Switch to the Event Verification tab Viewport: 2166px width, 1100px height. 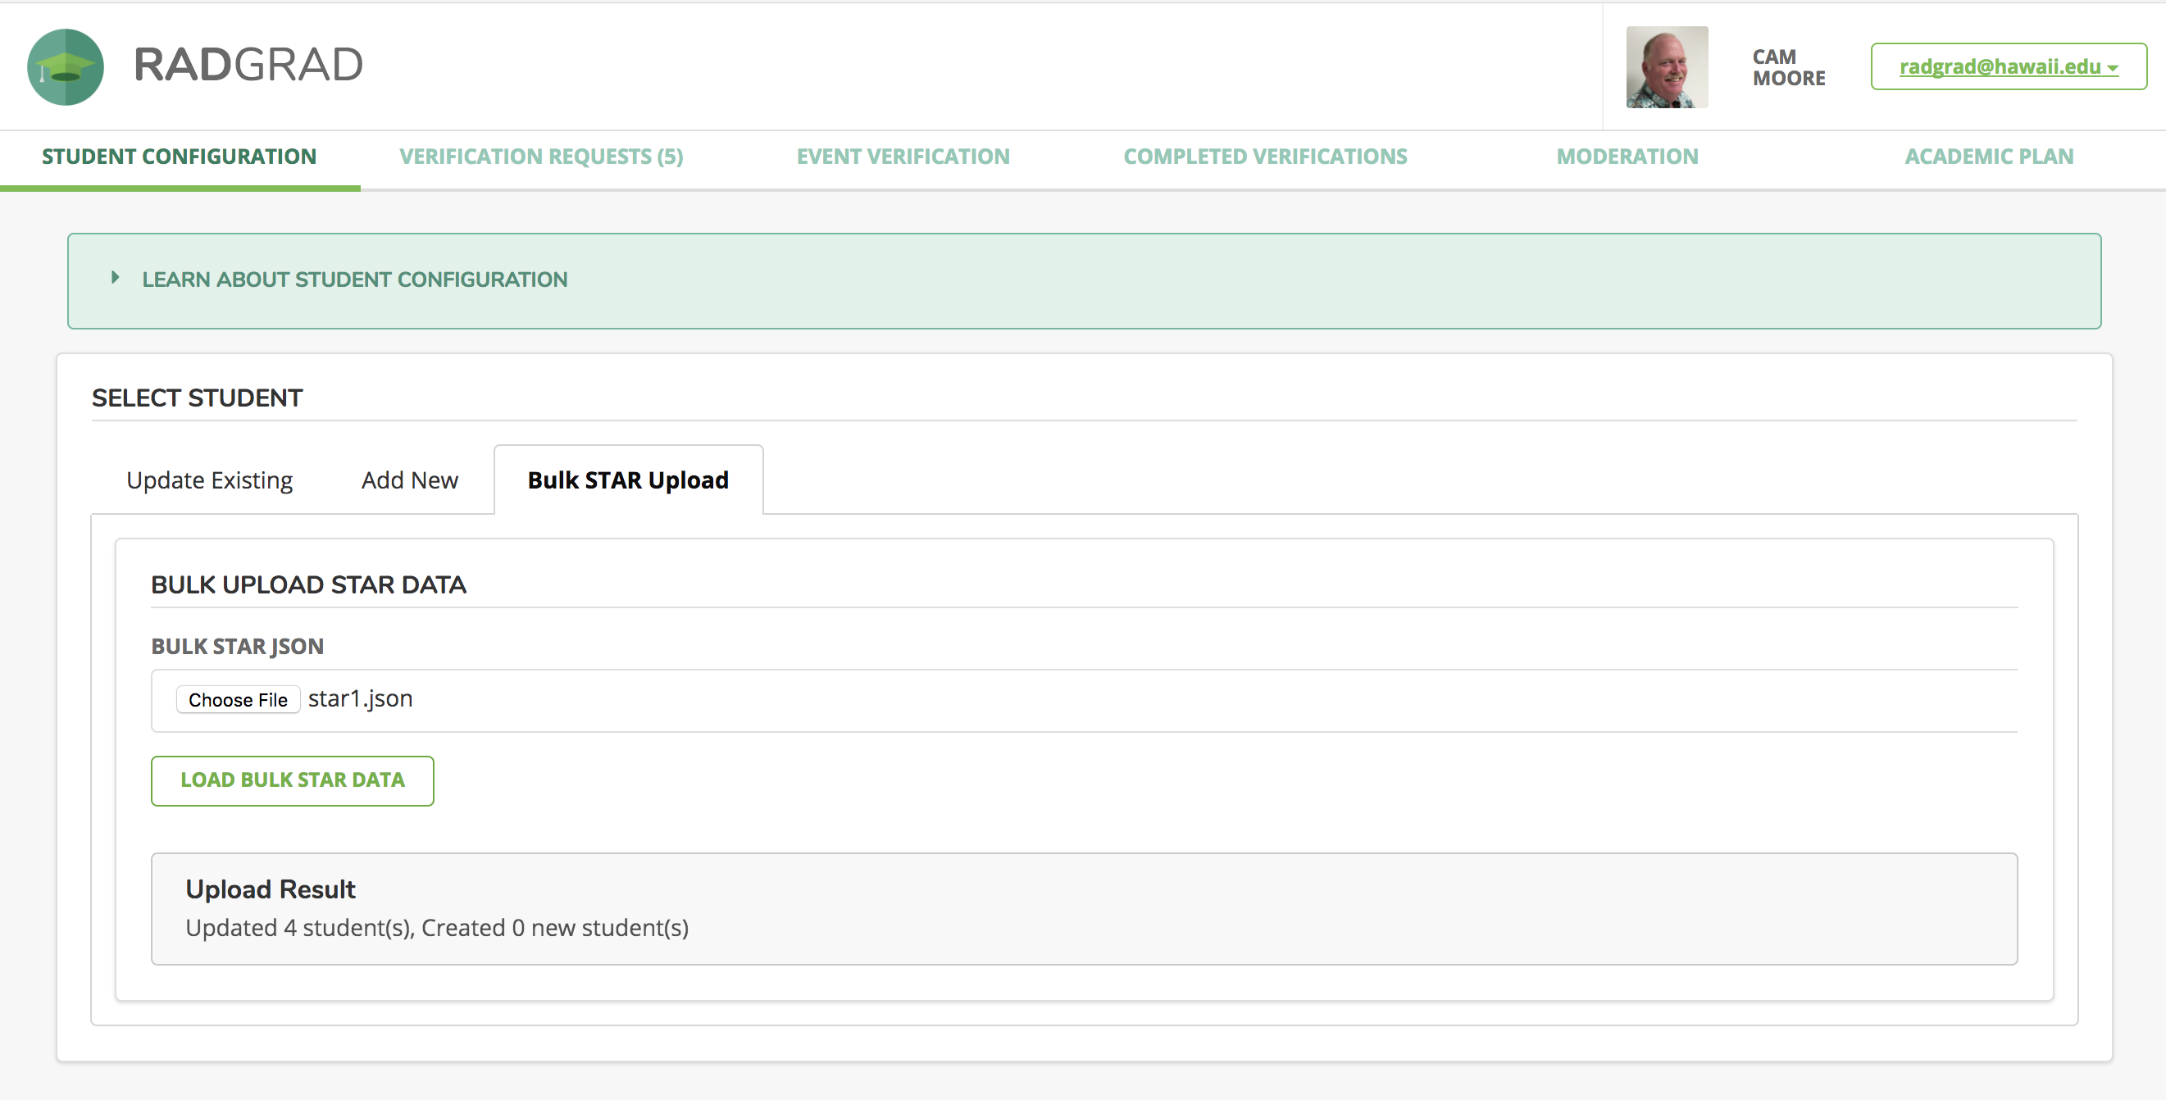tap(903, 157)
